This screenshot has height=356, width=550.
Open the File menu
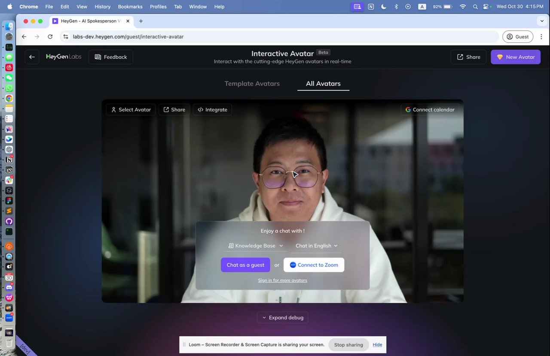click(49, 7)
